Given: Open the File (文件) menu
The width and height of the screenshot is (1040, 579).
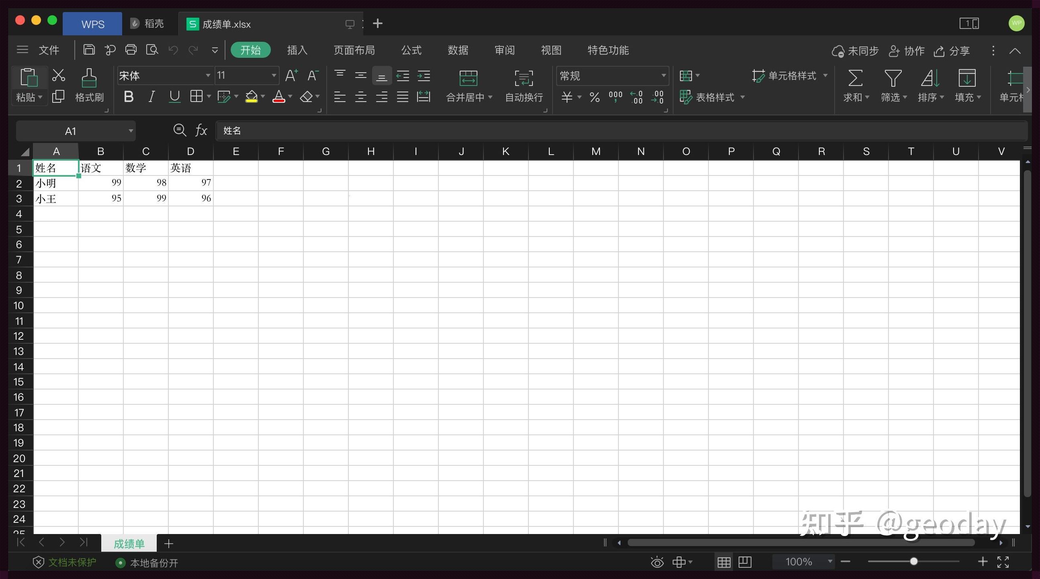Looking at the screenshot, I should [x=49, y=50].
